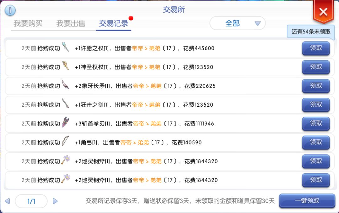Click seller name in 斩首拳刃 row
339x213 pixels.
point(148,124)
